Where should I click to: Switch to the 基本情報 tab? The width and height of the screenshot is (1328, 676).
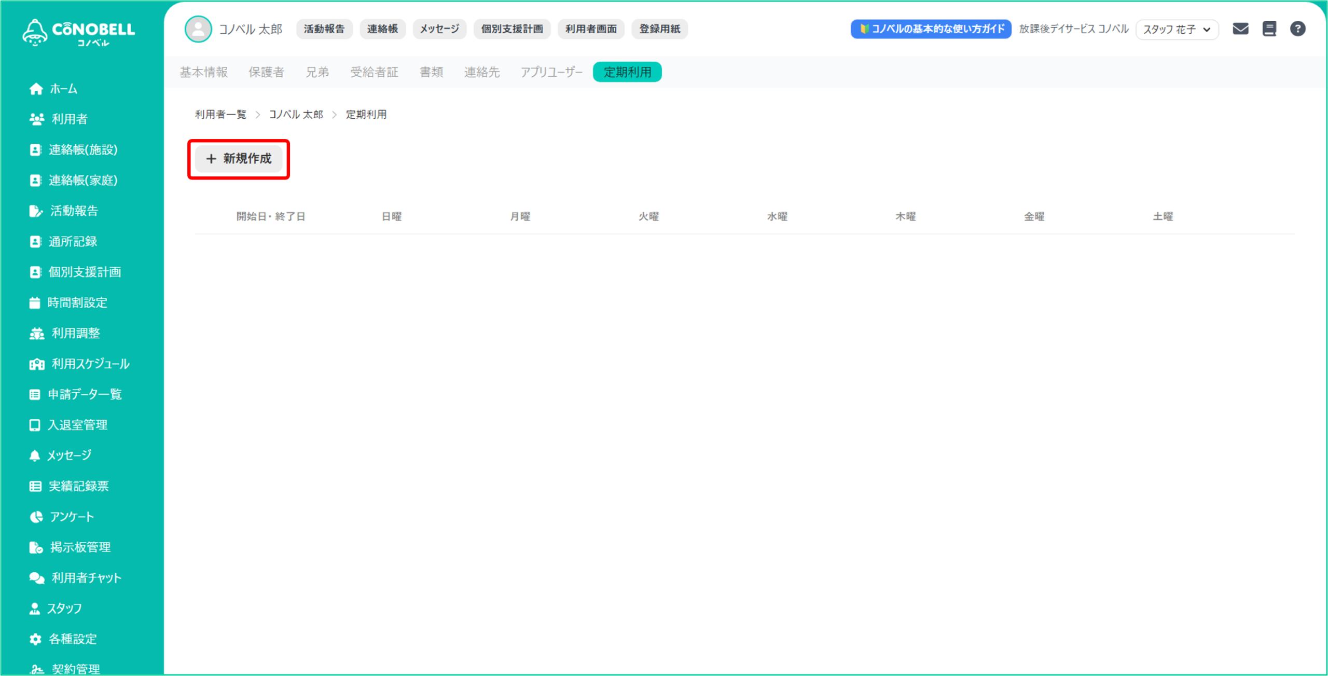pyautogui.click(x=203, y=72)
